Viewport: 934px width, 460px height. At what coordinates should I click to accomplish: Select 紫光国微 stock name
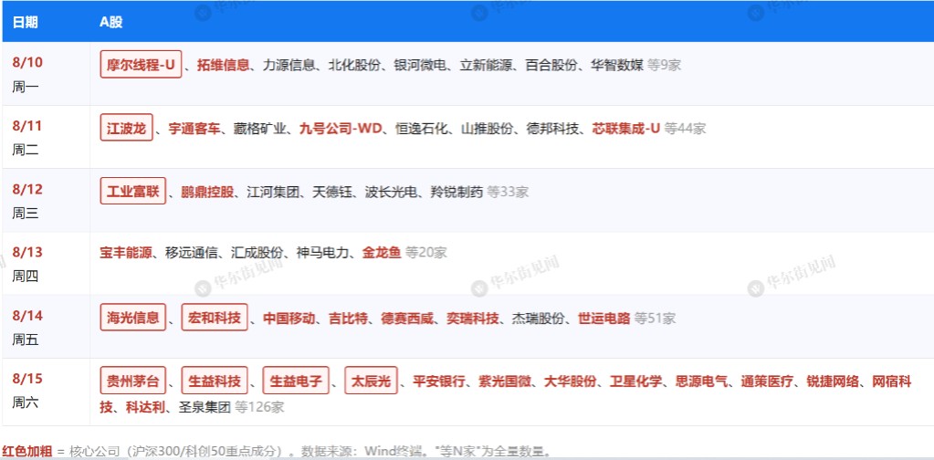coord(505,382)
